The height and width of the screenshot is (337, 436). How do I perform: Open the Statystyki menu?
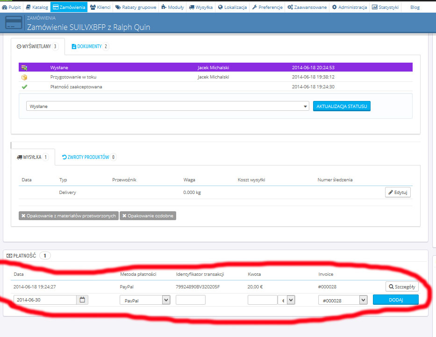pyautogui.click(x=386, y=7)
